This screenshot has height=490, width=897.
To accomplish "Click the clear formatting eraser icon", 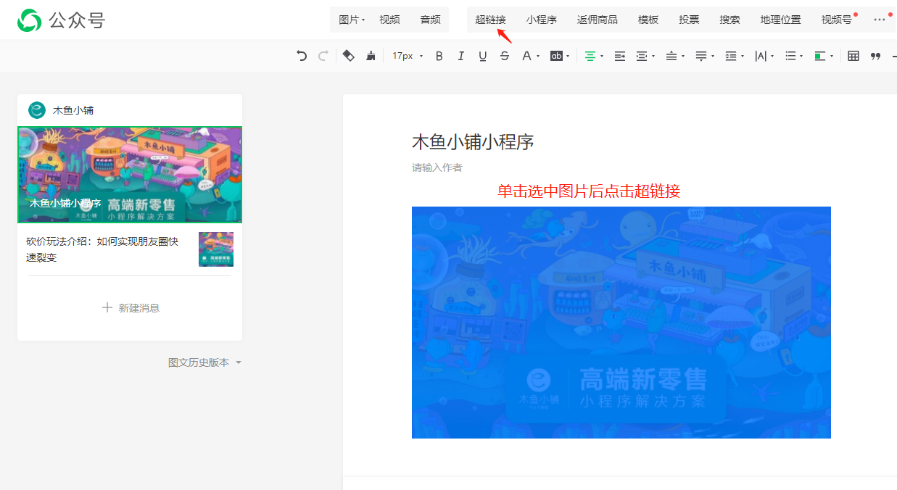I will click(x=349, y=56).
